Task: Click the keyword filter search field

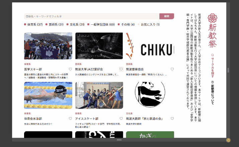Action: click(92, 16)
